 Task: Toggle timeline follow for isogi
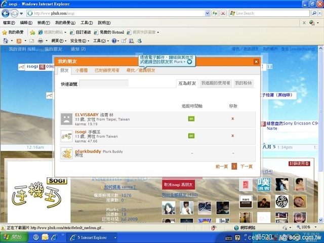pyautogui.click(x=191, y=136)
